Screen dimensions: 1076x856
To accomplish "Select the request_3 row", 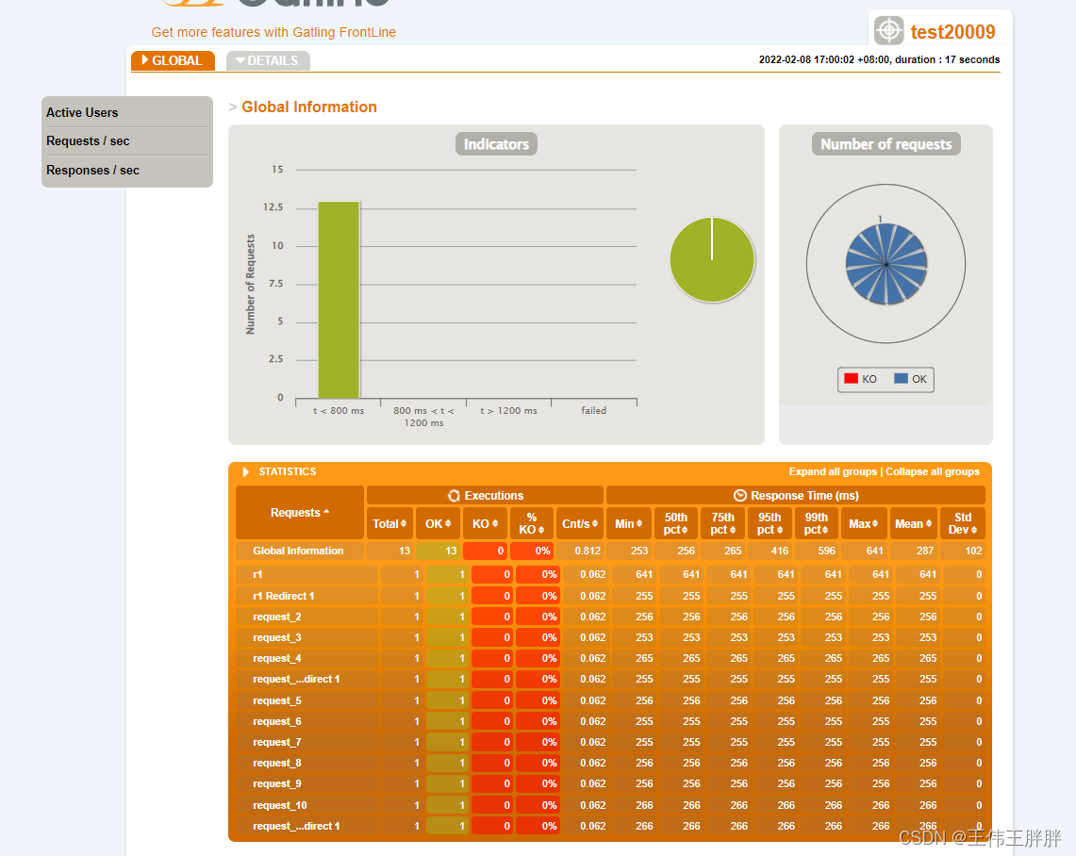I will [x=609, y=637].
